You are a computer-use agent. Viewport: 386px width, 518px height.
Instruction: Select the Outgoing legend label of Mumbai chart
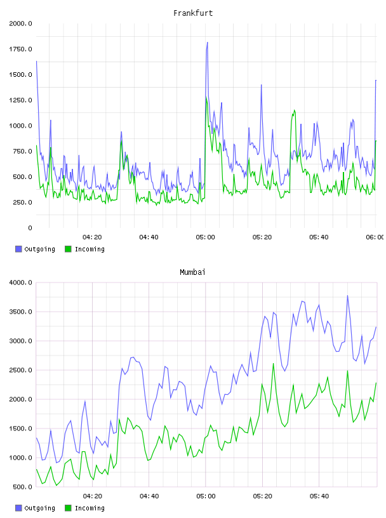coord(39,508)
